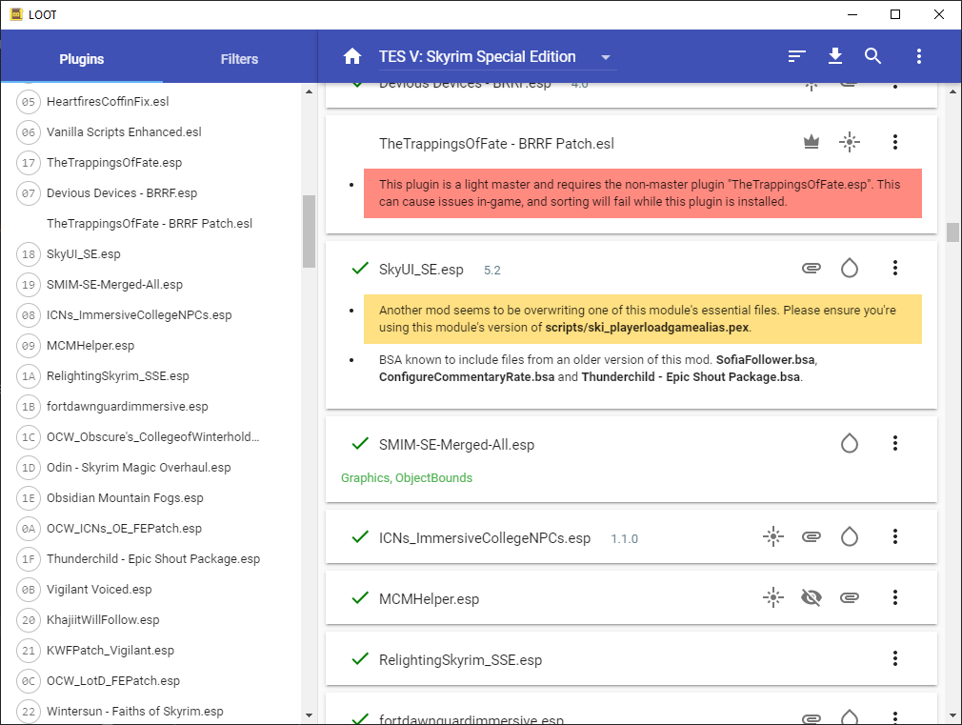Viewport: 962px width, 725px height.
Task: Click the sidebar scrollbar thumb
Action: click(x=309, y=232)
